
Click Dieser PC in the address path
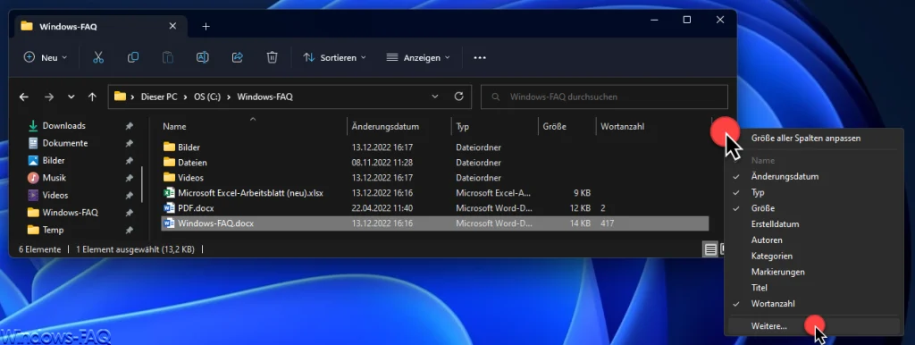pyautogui.click(x=159, y=97)
